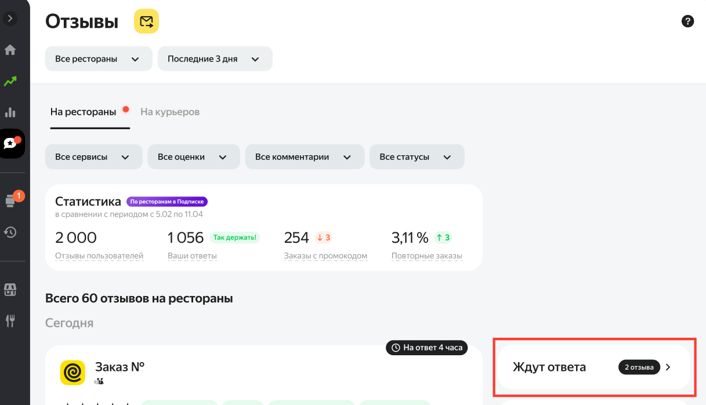Screen dimensions: 706x405
Task: Expand the Последние 3 дня period dropdown
Action: (x=215, y=59)
